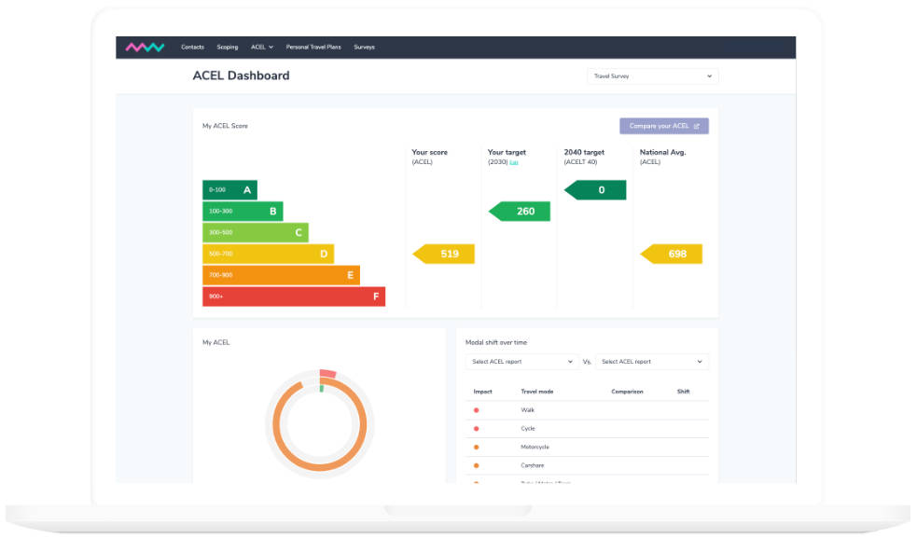Open Personal Travel Plans
The width and height of the screenshot is (917, 538).
point(313,48)
